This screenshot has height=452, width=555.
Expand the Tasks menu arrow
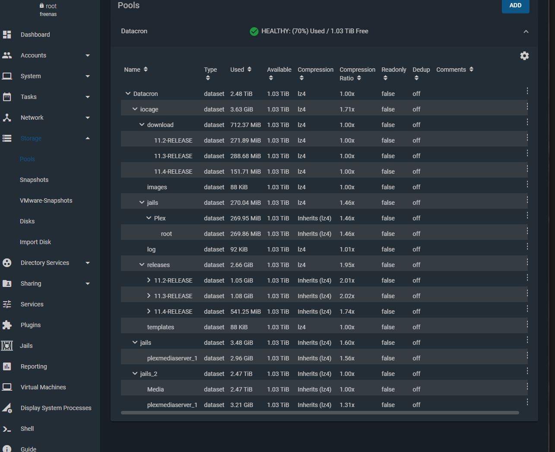(x=88, y=97)
